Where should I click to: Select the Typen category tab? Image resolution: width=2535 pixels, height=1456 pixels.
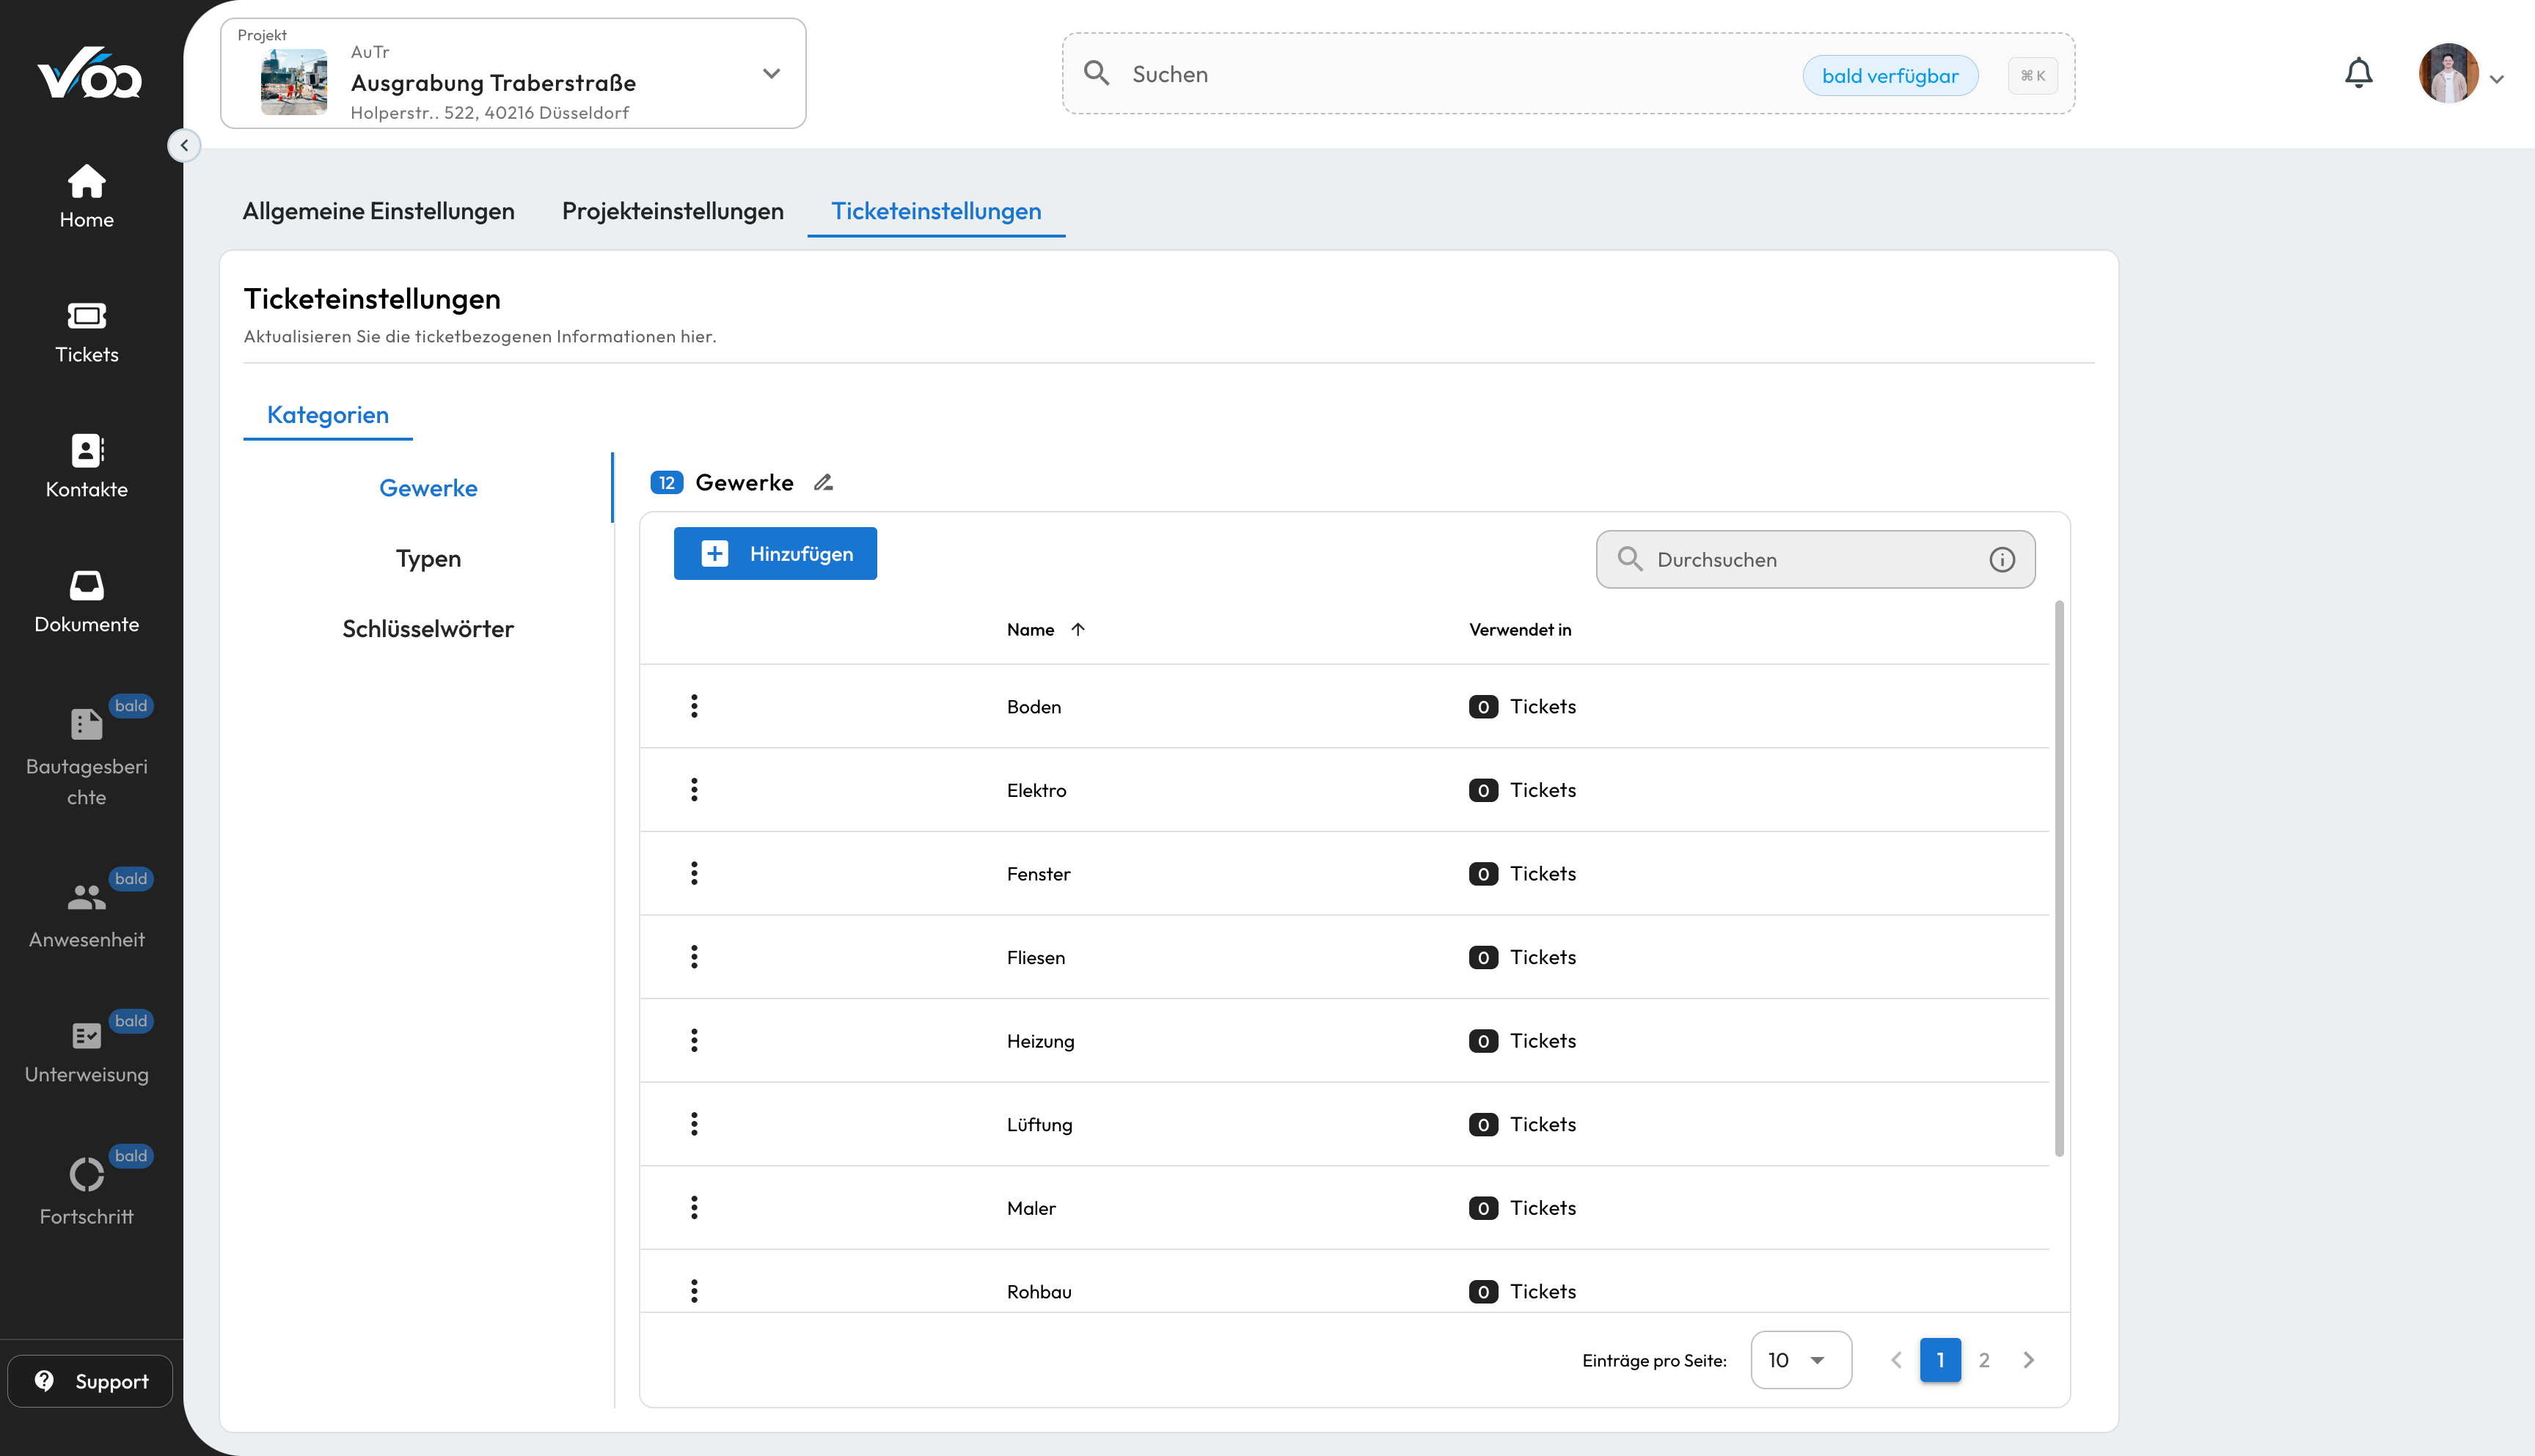coord(428,558)
